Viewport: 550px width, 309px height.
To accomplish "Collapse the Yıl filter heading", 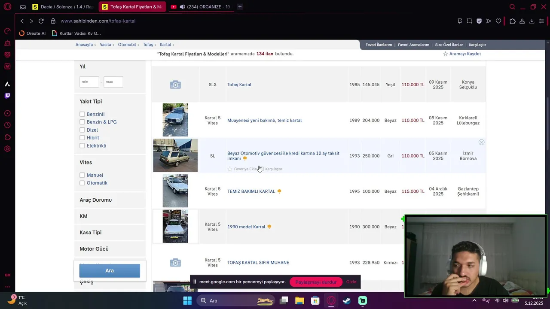I will pyautogui.click(x=82, y=67).
